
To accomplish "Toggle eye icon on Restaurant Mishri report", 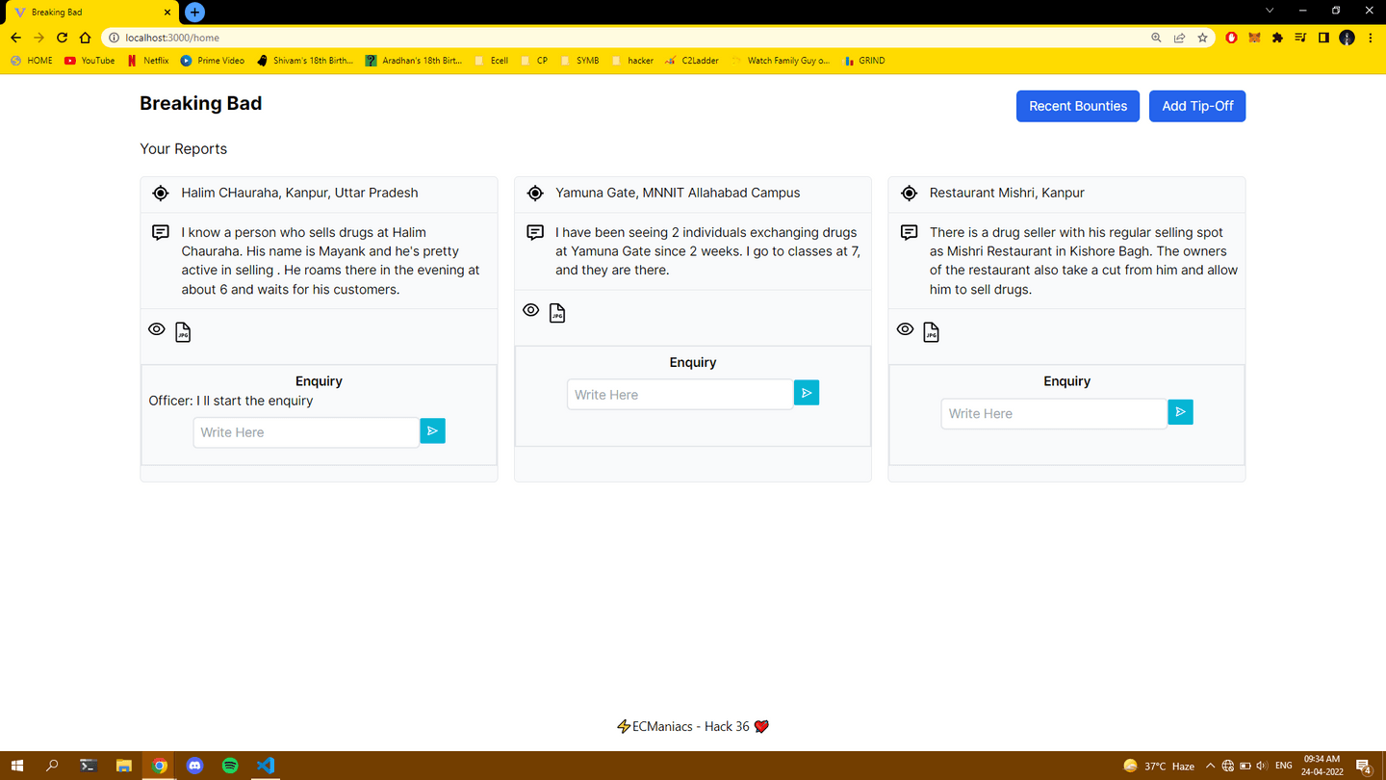I will [x=905, y=329].
